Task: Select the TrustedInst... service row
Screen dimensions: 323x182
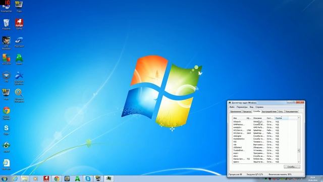Action: point(265,151)
